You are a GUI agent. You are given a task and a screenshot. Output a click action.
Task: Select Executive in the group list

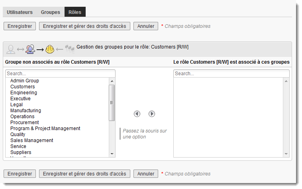click(x=57, y=99)
